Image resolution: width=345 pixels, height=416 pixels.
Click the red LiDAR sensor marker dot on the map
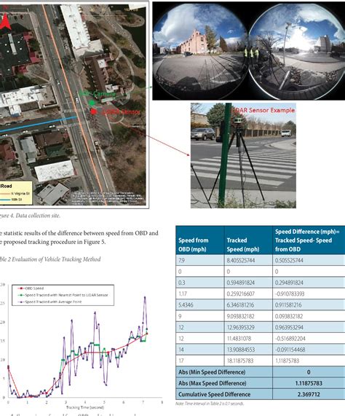pos(93,111)
